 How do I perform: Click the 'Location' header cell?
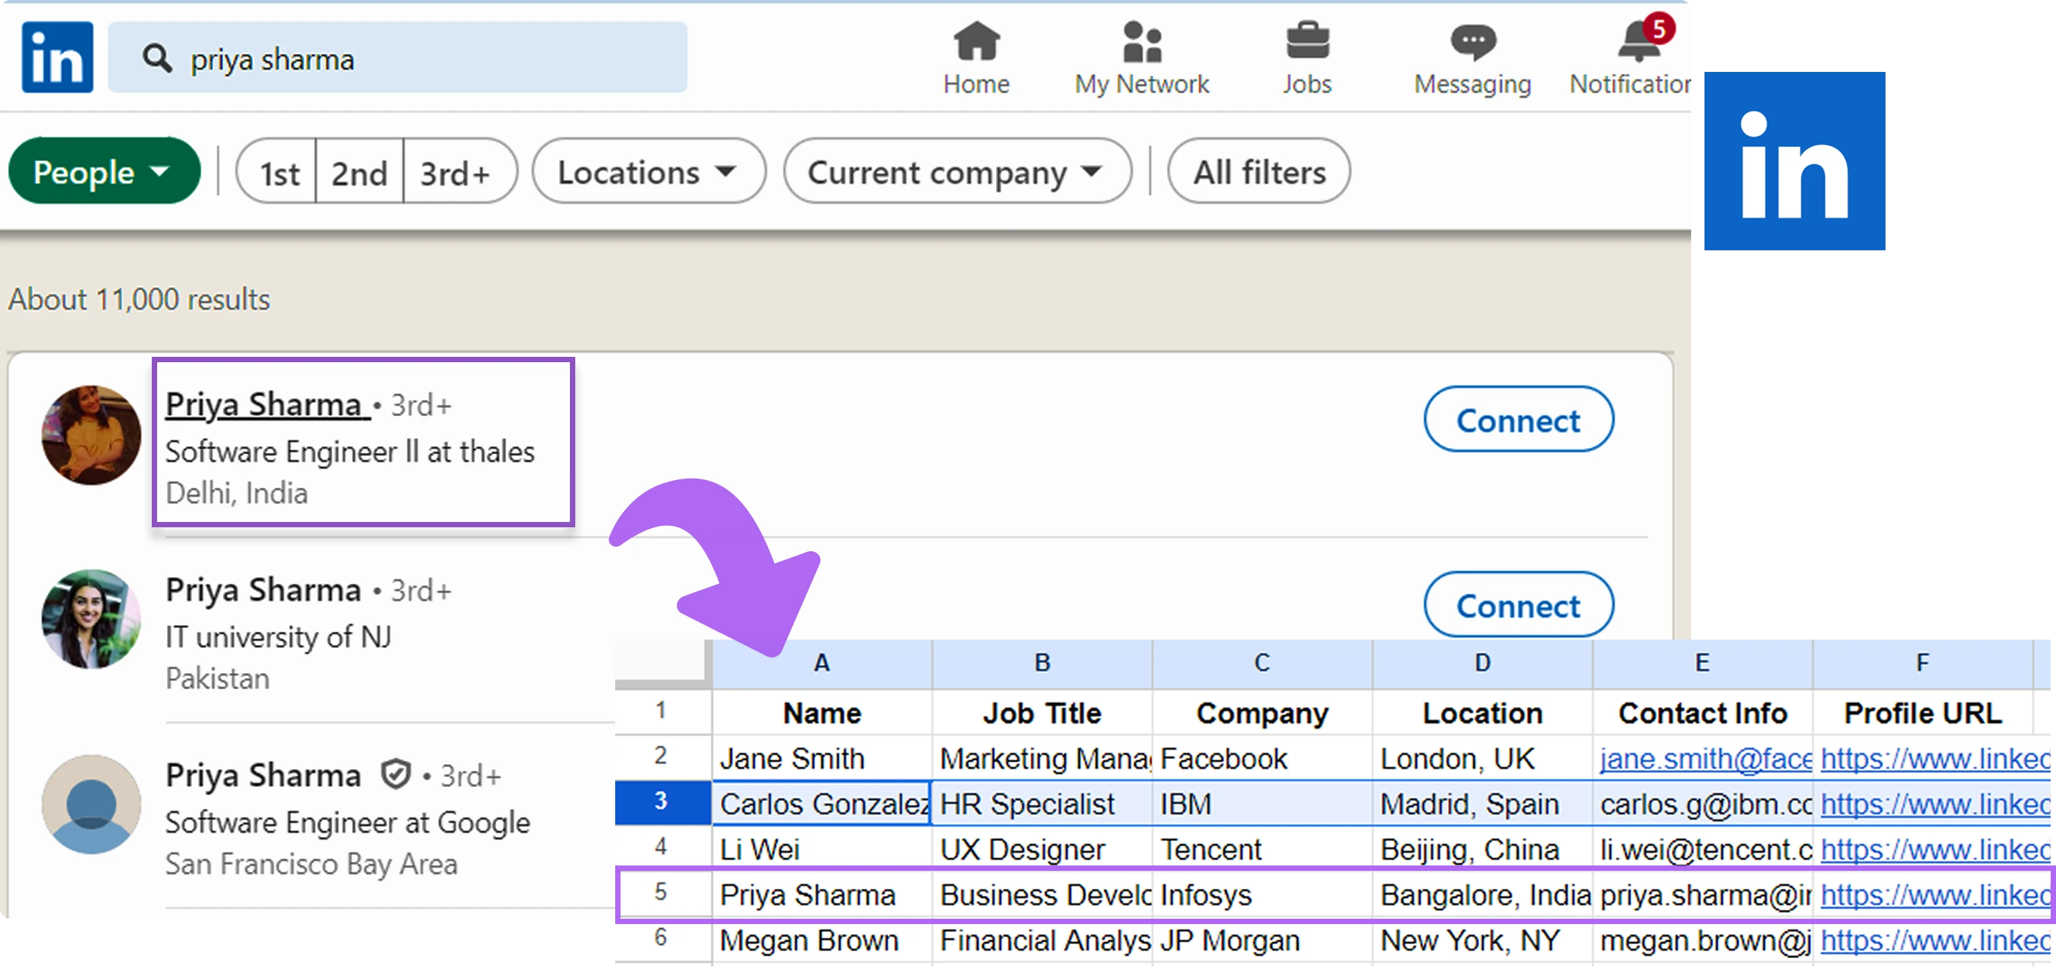[1482, 712]
